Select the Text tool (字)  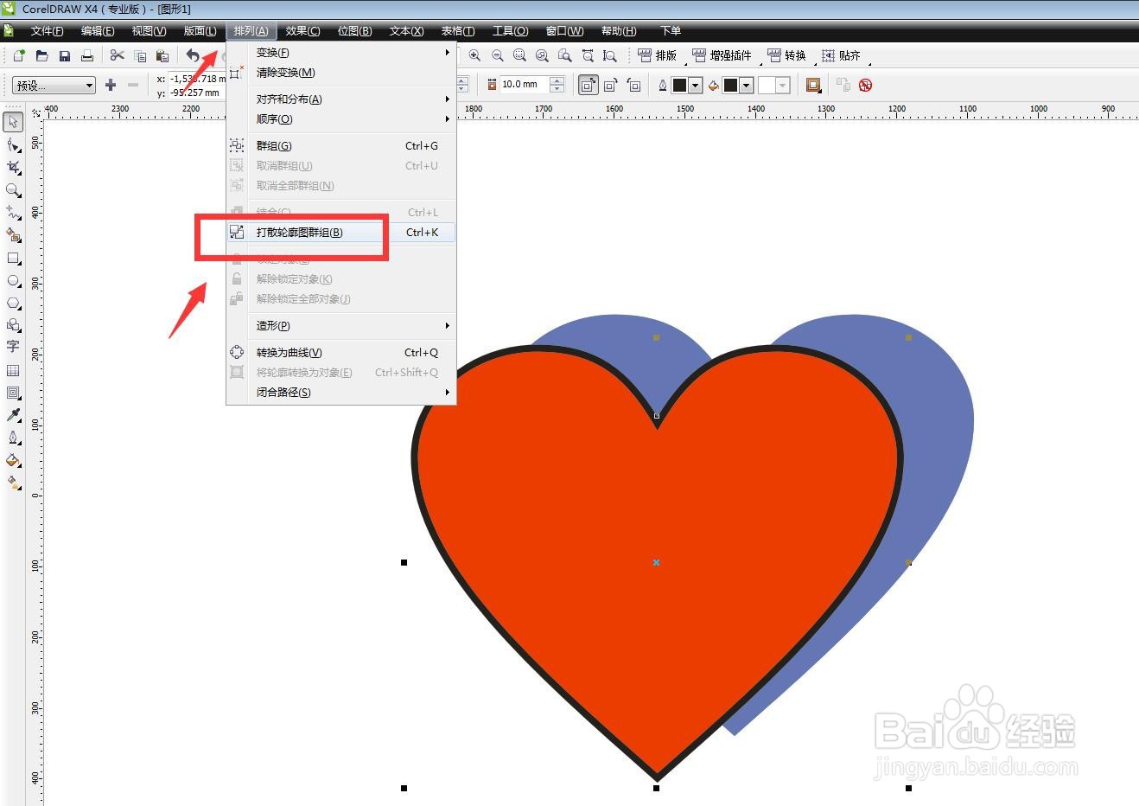(13, 347)
